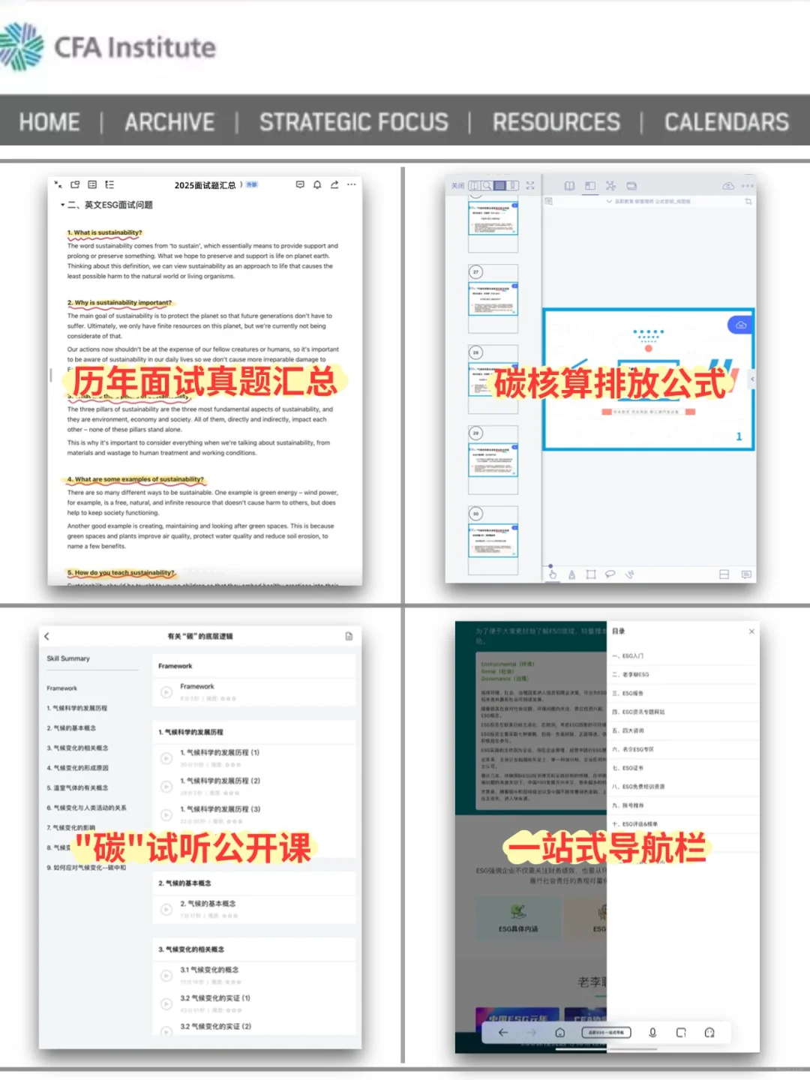Image resolution: width=810 pixels, height=1080 pixels.
Task: Open 八、ESG免费培训资源 in 目录 list
Action: [x=683, y=787]
